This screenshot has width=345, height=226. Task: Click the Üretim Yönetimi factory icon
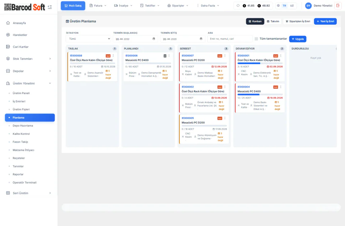8,83
